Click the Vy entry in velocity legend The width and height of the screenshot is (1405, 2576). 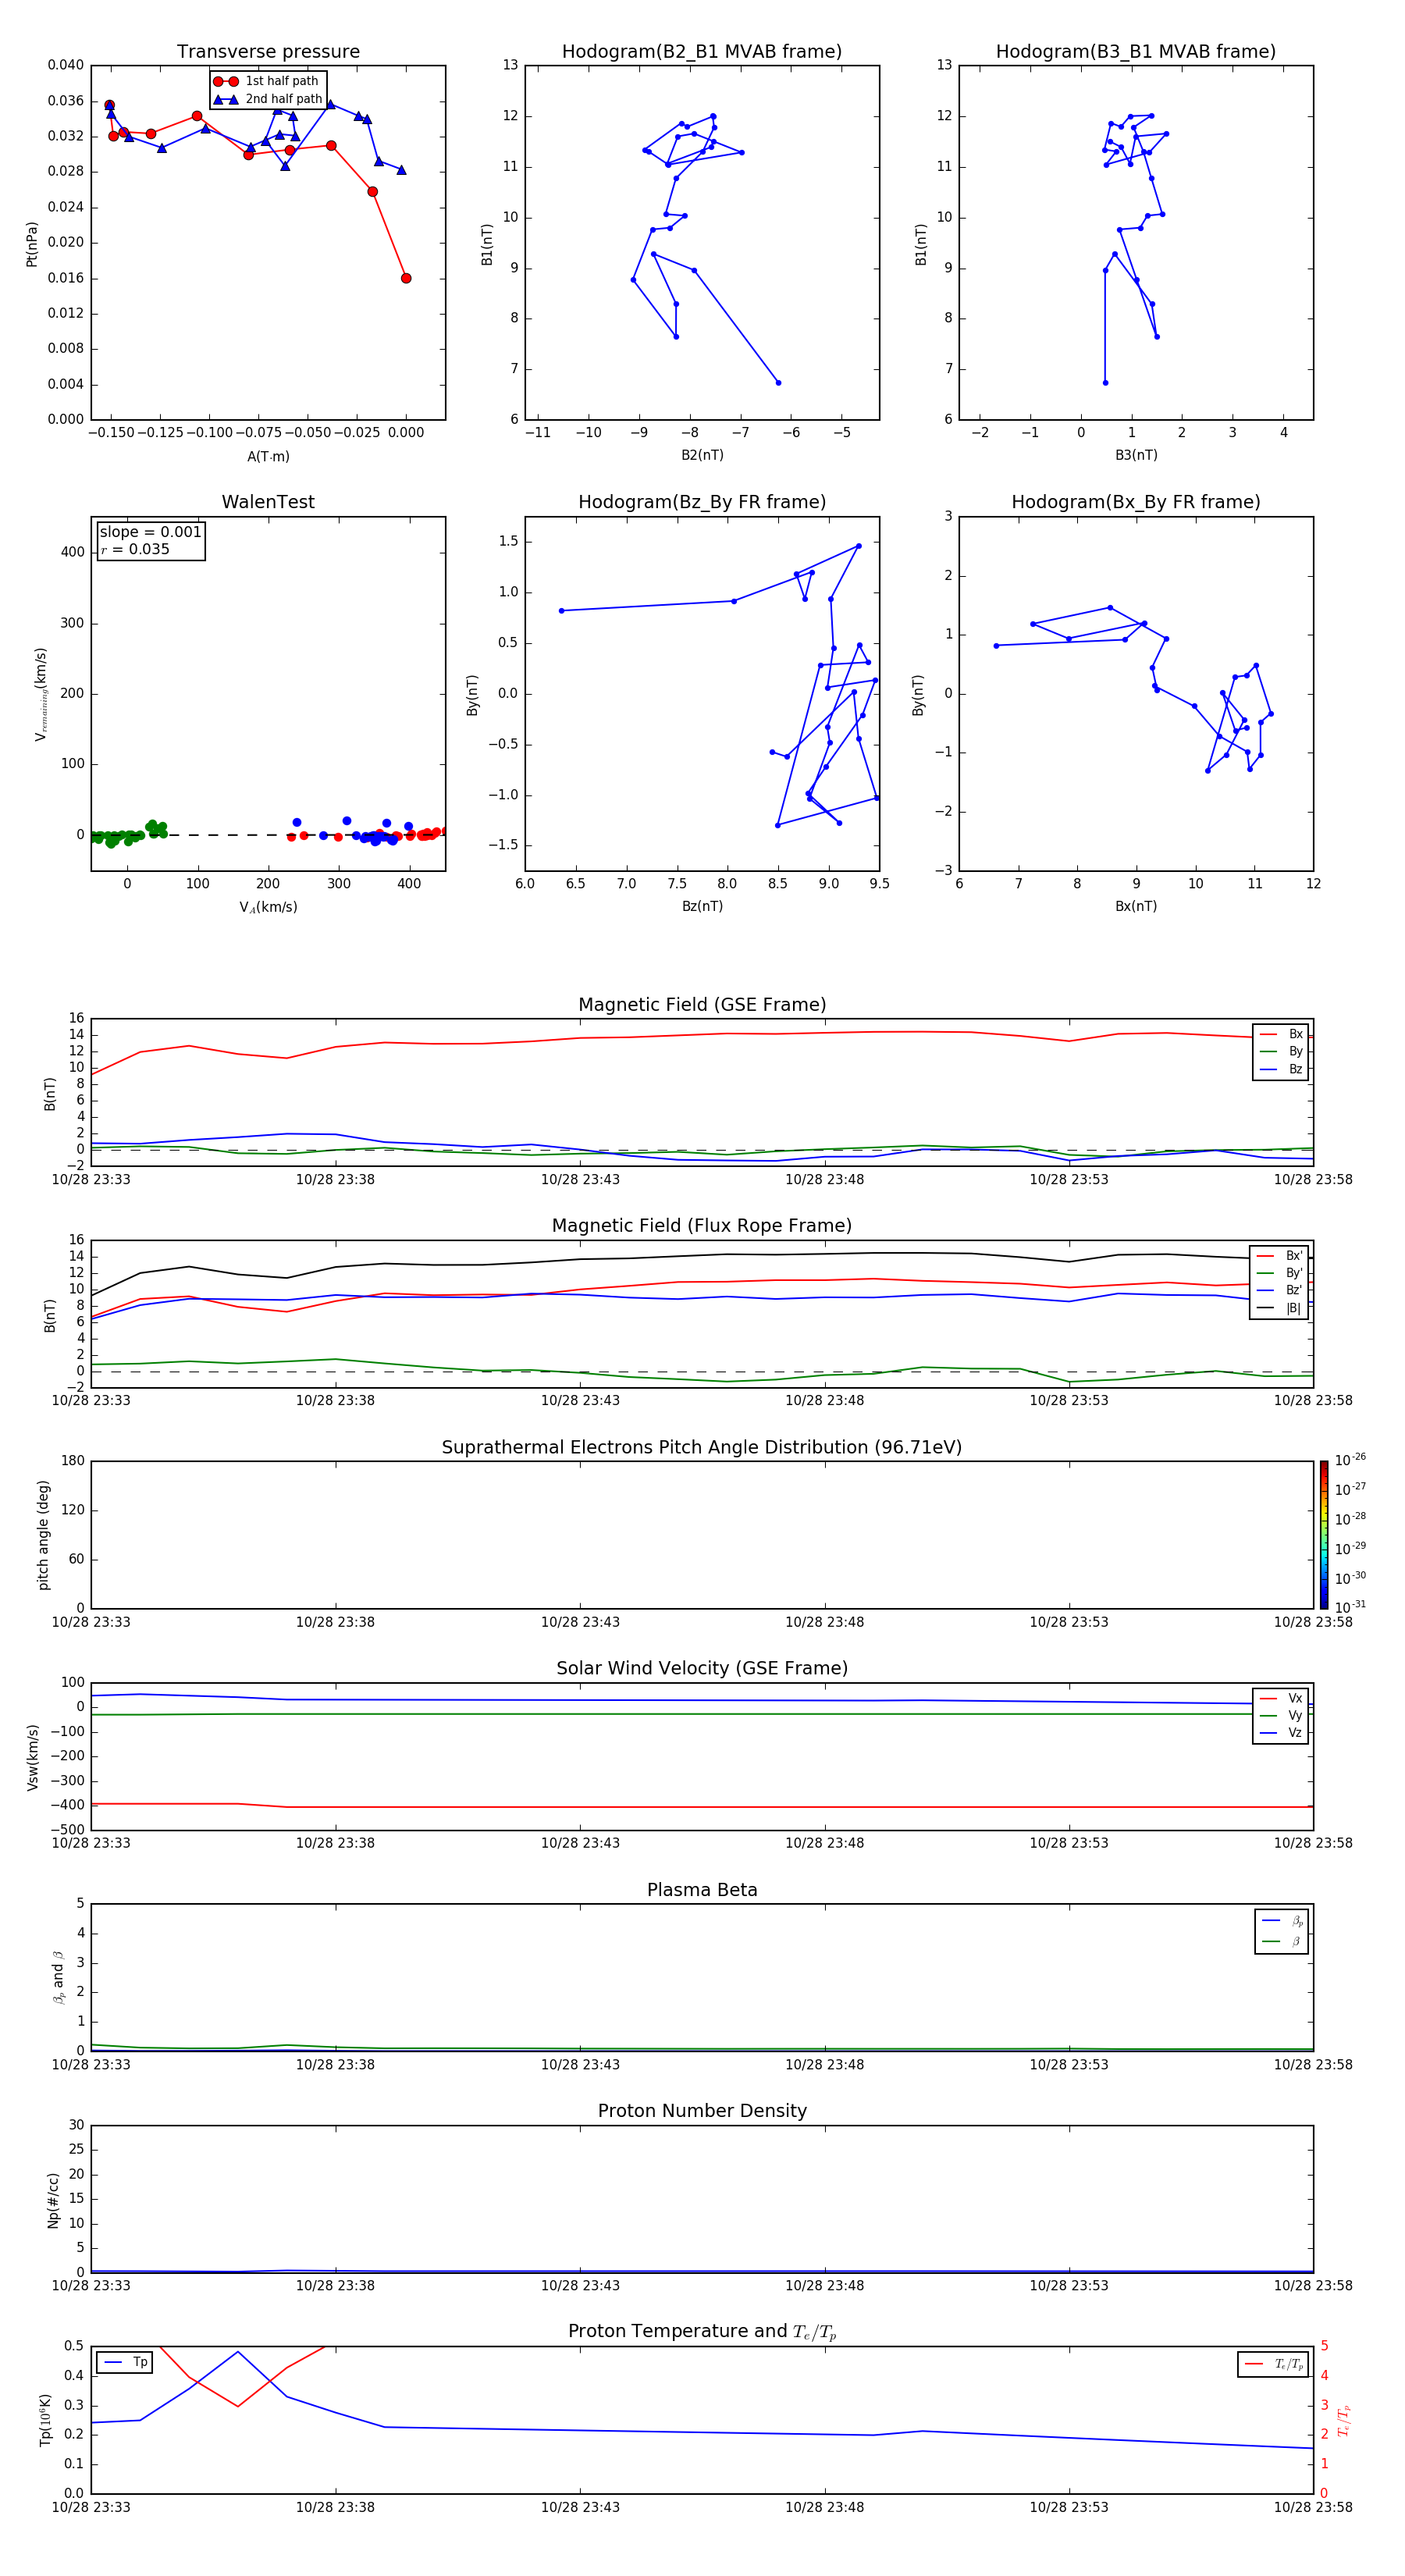tap(1281, 1715)
